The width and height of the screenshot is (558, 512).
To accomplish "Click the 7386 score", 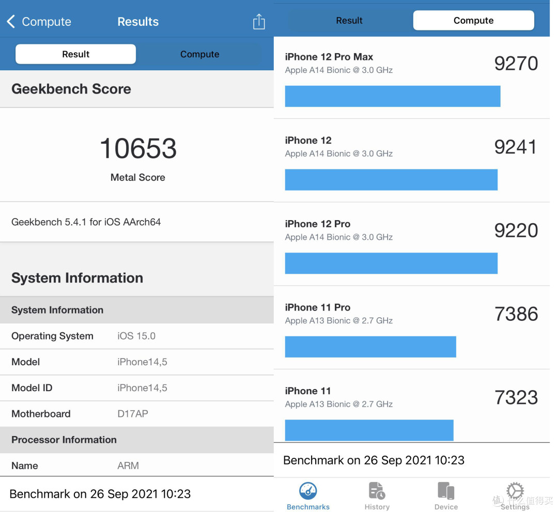I will pos(516,314).
